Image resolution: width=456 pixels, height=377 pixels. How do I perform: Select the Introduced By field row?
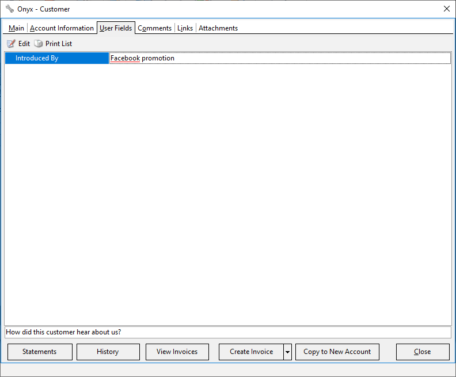[x=57, y=58]
